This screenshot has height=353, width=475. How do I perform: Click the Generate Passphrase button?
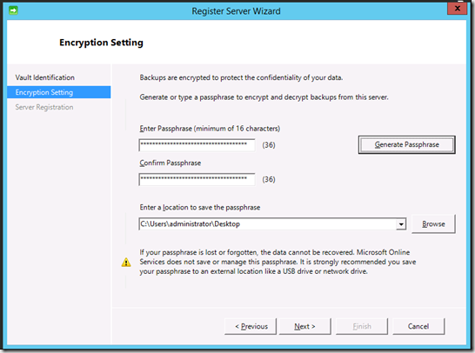coord(407,144)
